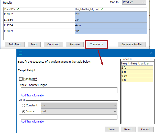
Task: Click the Map button
Action: point(34,44)
